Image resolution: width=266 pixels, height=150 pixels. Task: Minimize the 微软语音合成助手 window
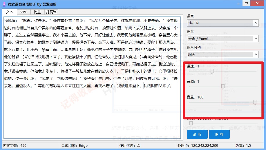pos(238,3)
